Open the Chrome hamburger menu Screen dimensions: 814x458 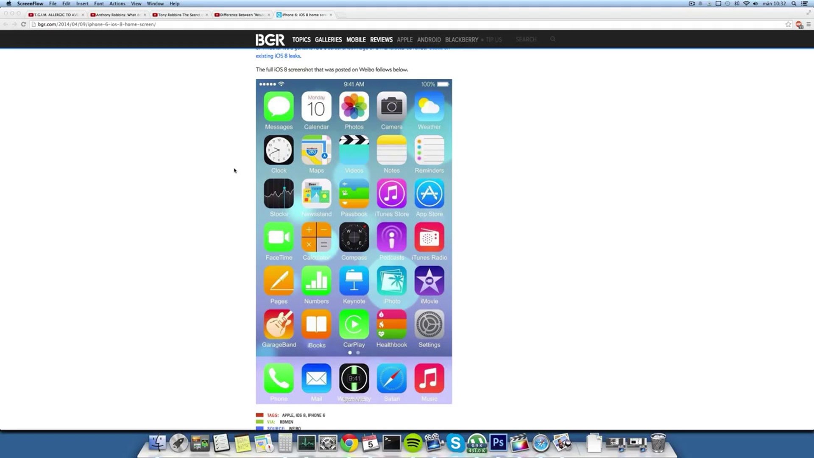(x=808, y=24)
